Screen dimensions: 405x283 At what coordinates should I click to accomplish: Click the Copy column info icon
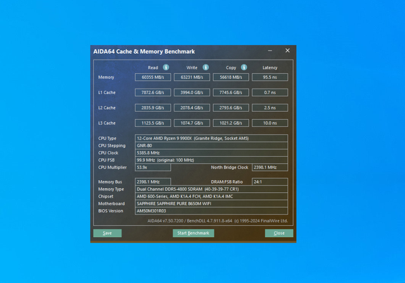[244, 67]
